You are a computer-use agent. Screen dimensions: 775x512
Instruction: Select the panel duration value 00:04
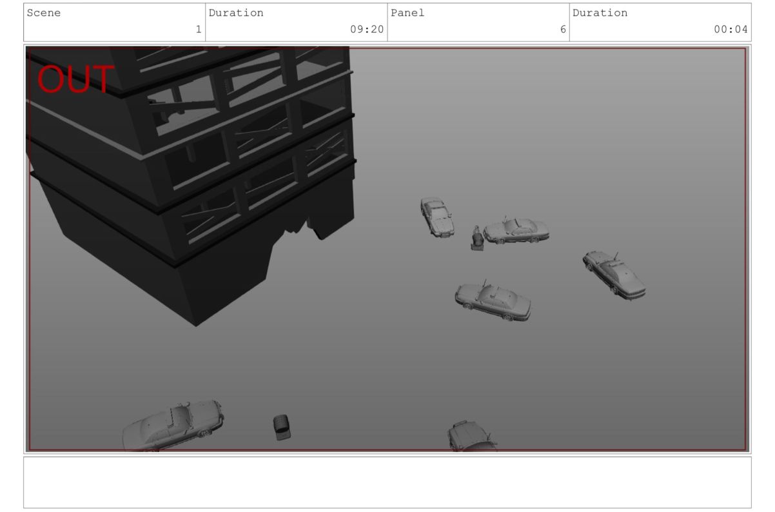pos(731,30)
